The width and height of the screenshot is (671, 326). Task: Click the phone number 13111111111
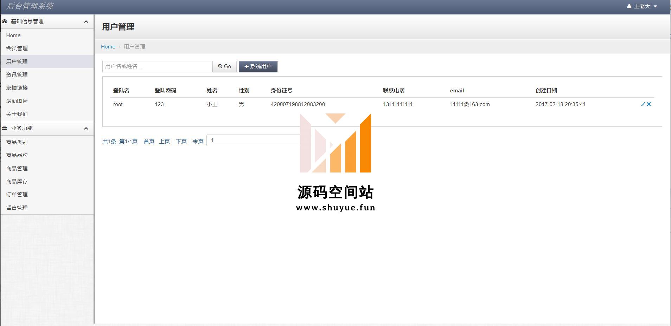pyautogui.click(x=398, y=104)
